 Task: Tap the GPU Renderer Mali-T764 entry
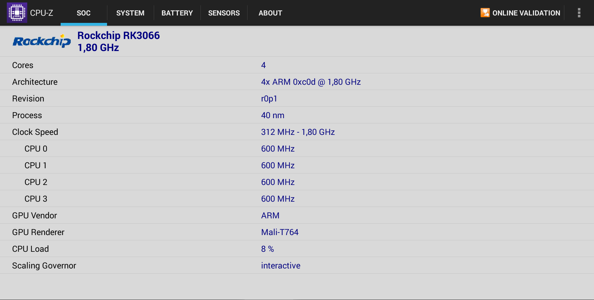280,232
